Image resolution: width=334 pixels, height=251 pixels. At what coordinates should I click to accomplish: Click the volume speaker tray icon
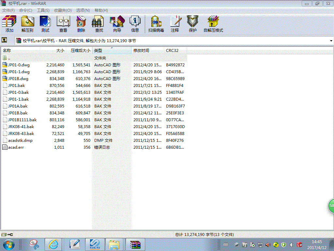[292, 244]
